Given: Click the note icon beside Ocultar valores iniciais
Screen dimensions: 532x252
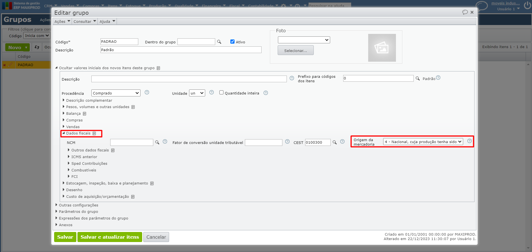Looking at the screenshot, I should 158,68.
